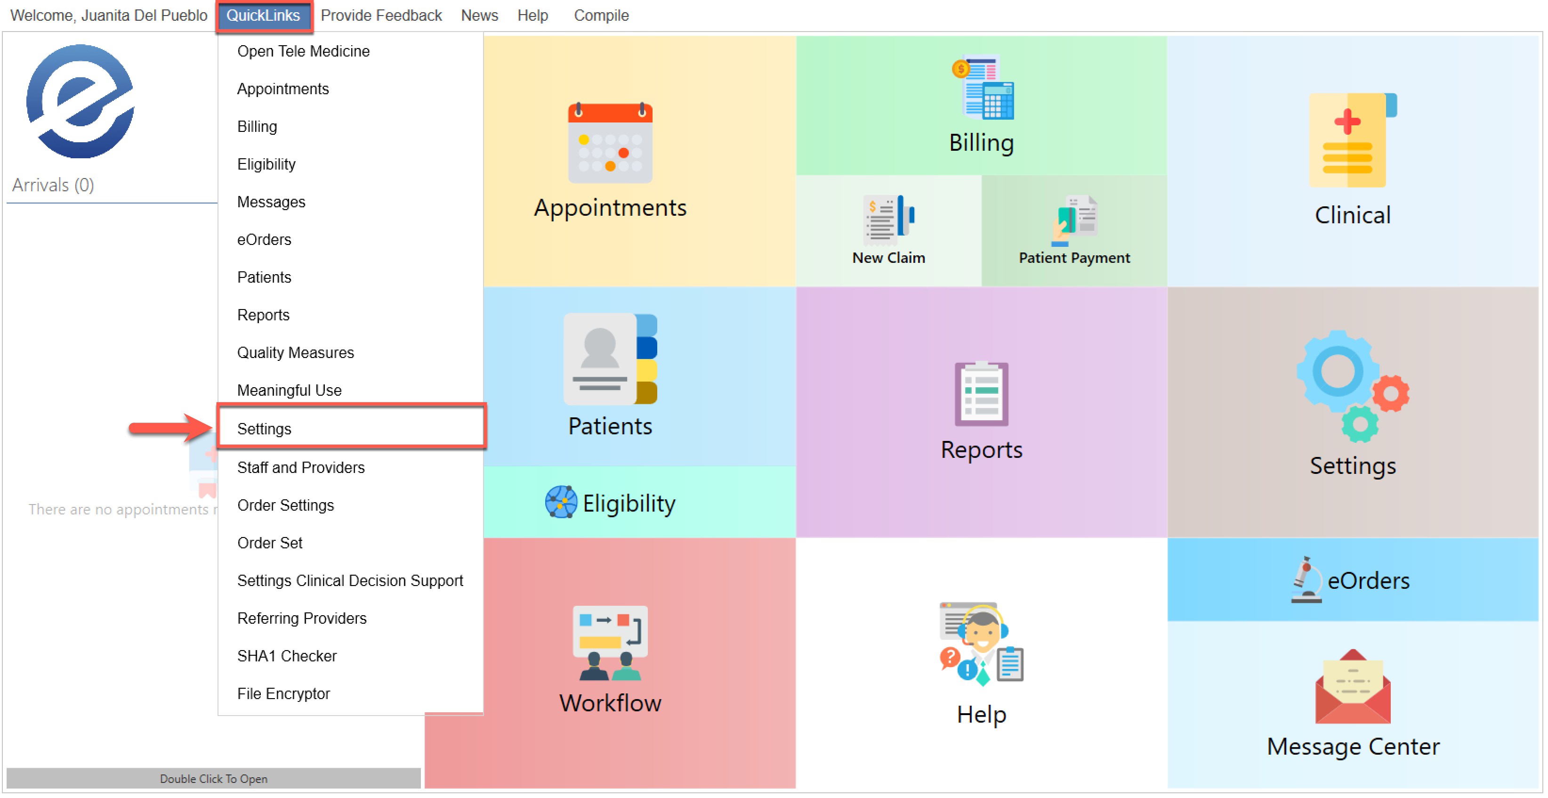Click the Arrivals (0) header
1548x798 pixels.
coord(53,185)
